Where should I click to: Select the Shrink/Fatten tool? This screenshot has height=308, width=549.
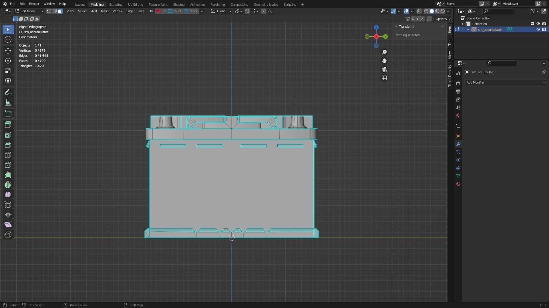tap(8, 215)
